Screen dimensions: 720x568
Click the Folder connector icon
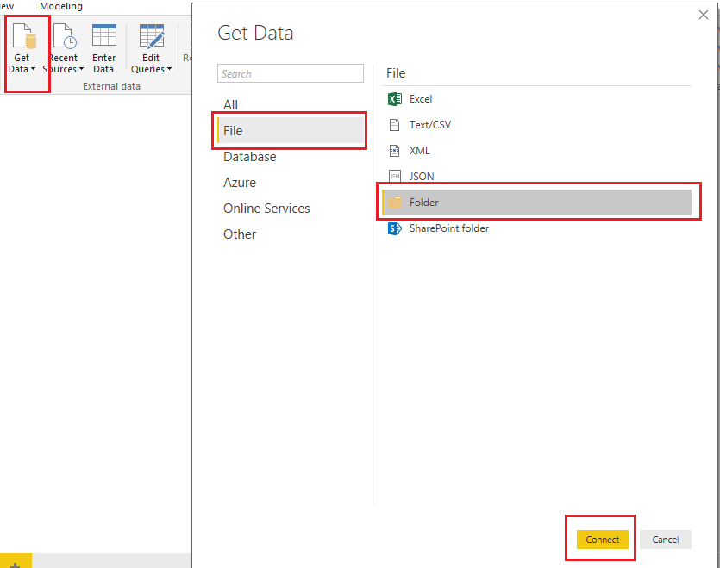tap(394, 203)
